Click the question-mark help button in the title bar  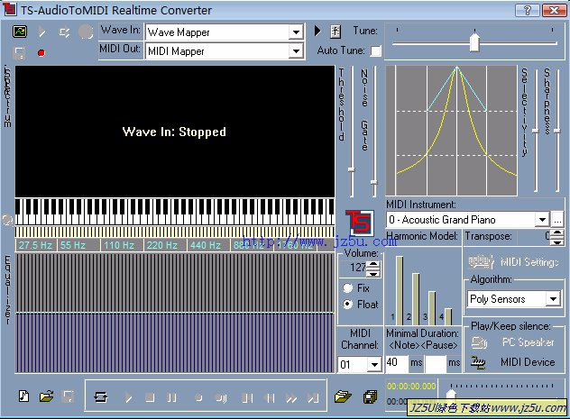point(528,10)
